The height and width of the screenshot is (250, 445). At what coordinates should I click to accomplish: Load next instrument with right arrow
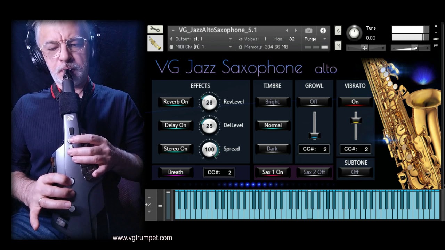coord(296,31)
